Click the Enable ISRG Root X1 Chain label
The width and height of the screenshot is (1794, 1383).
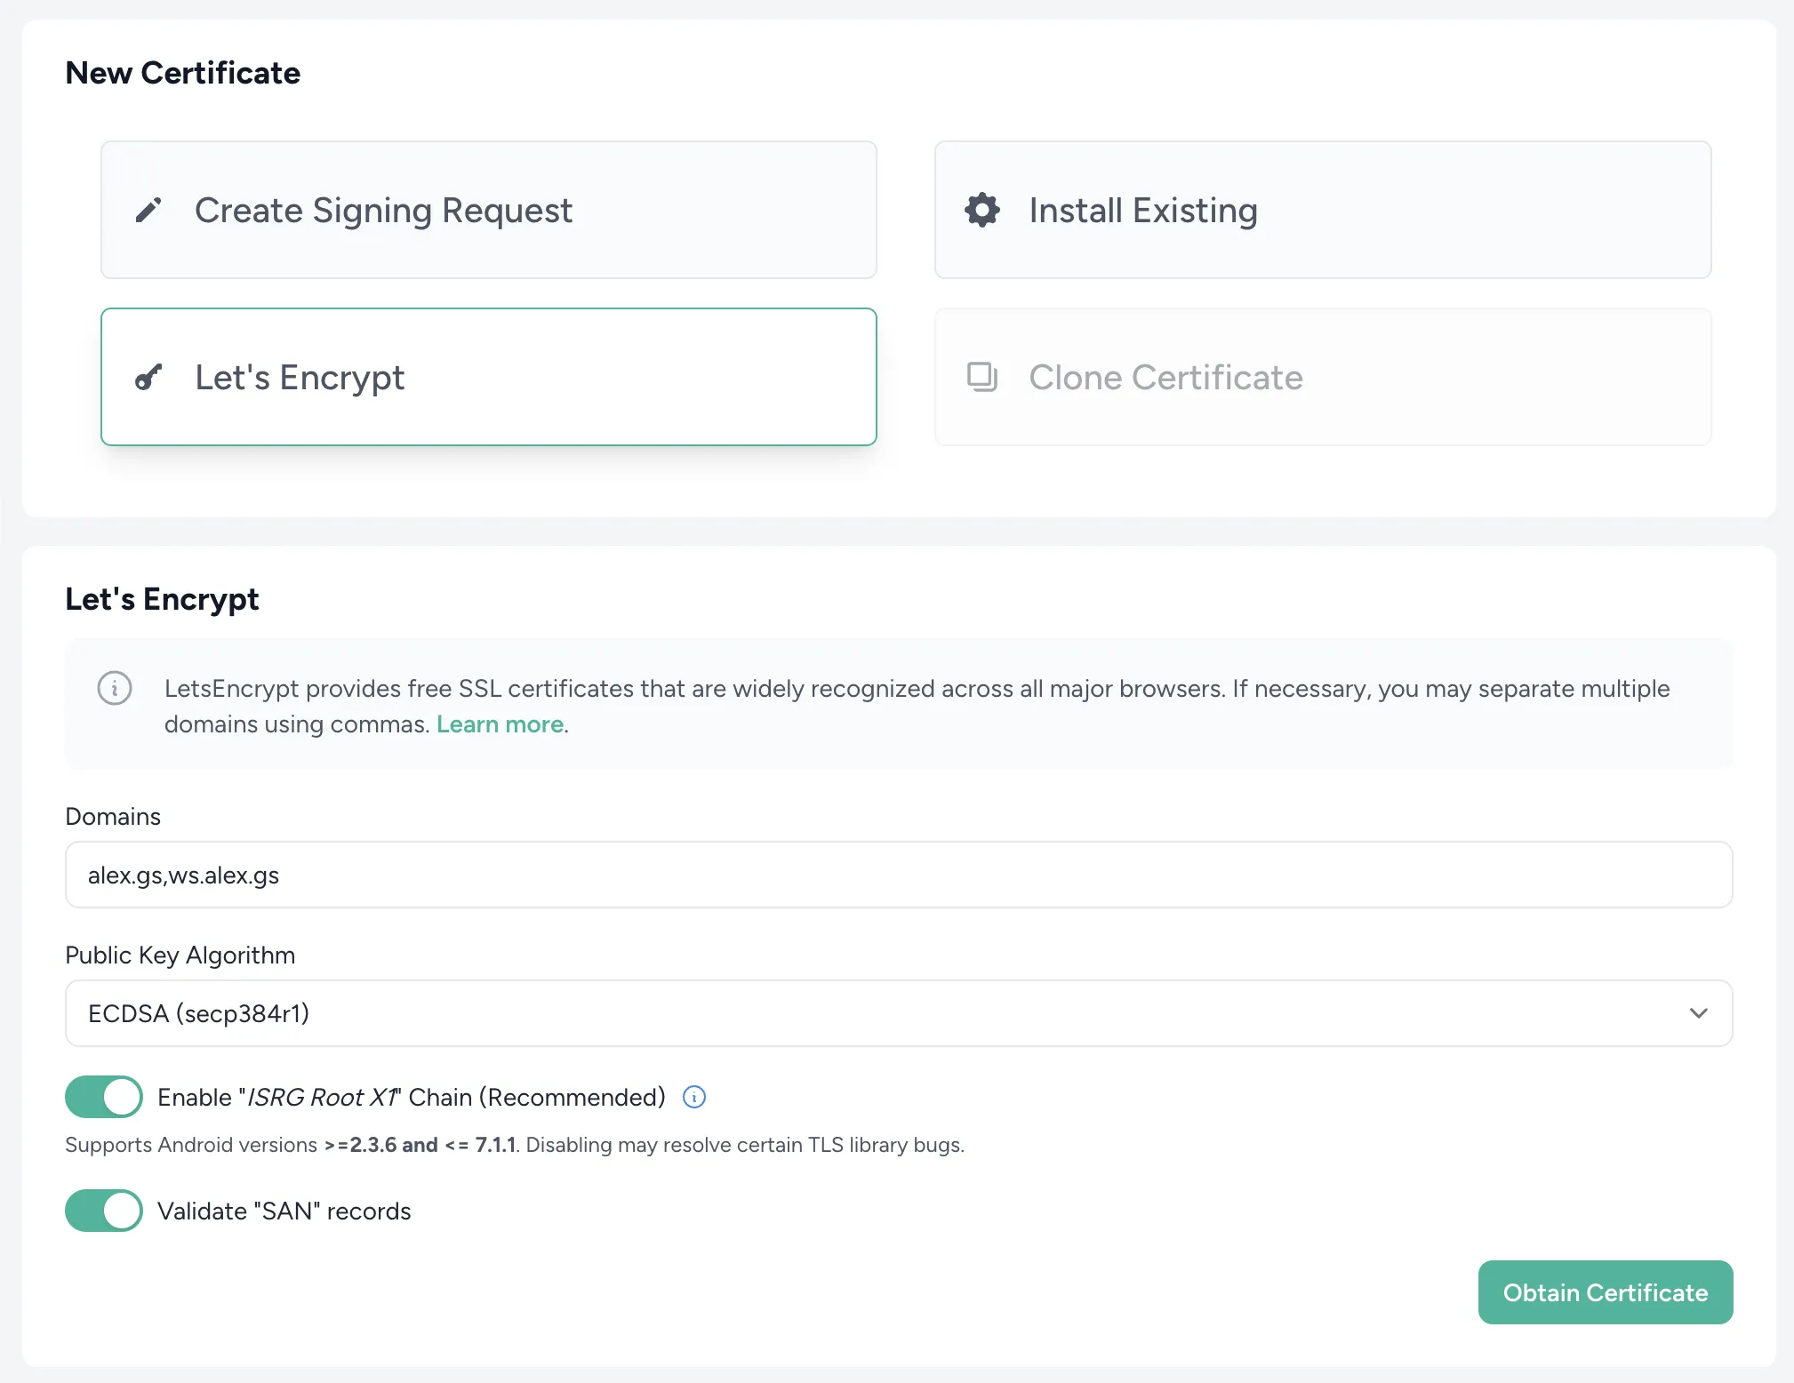412,1097
